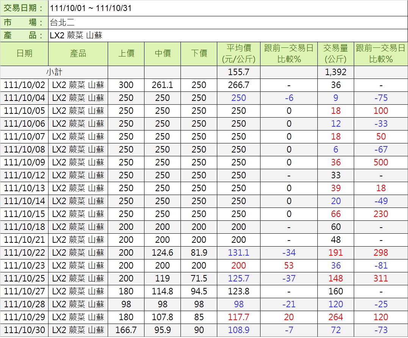The image size is (408, 338).
Task: Click the 下價 column header
Action: [x=199, y=53]
